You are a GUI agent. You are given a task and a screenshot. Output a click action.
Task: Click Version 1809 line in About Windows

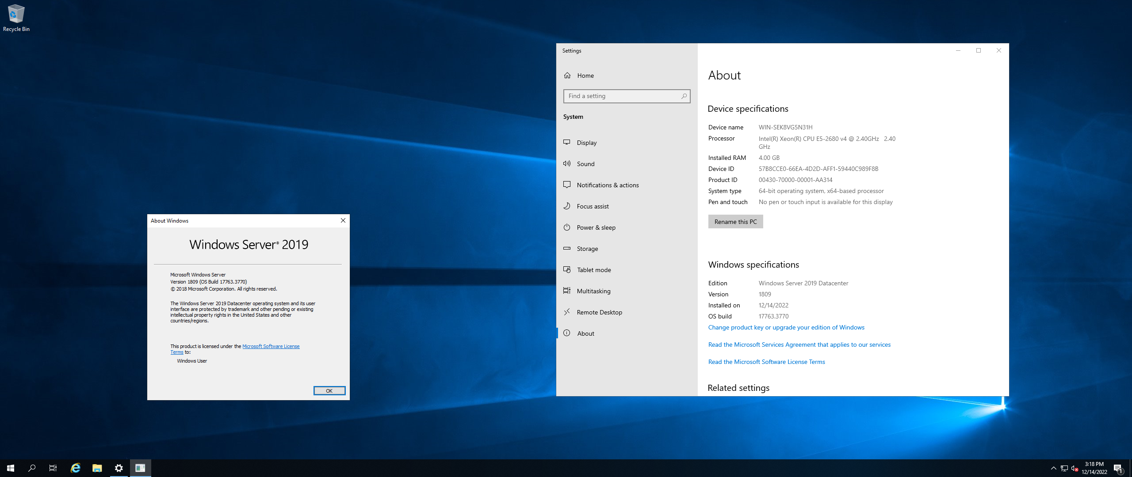209,282
